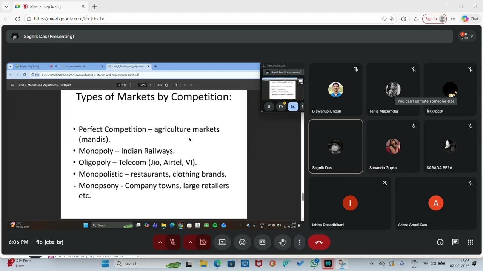Click the Present now screen-share button

222,242
